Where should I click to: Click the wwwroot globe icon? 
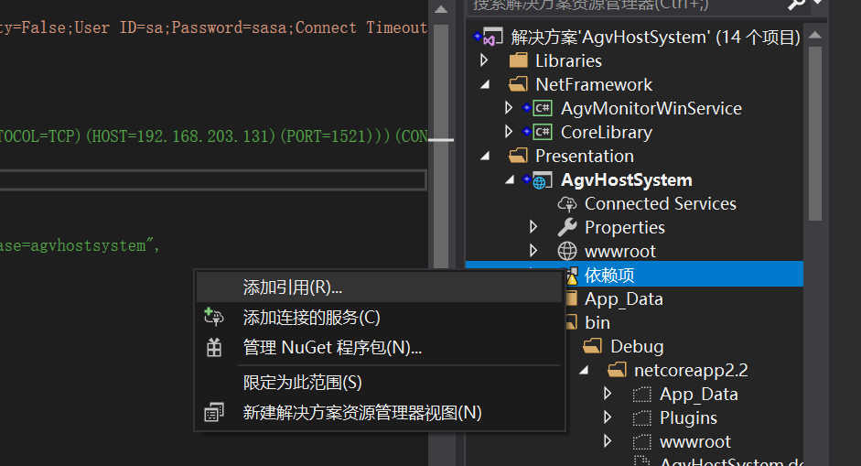567,251
